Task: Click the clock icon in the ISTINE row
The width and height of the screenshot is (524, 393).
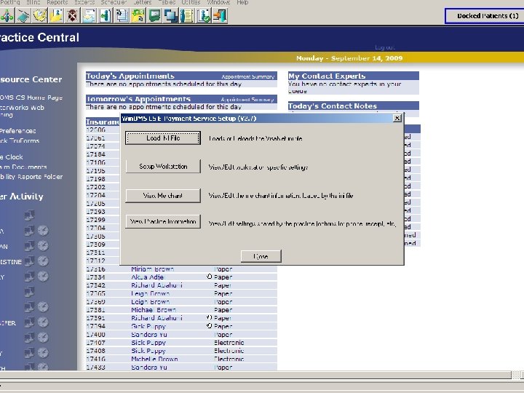Action: click(43, 261)
